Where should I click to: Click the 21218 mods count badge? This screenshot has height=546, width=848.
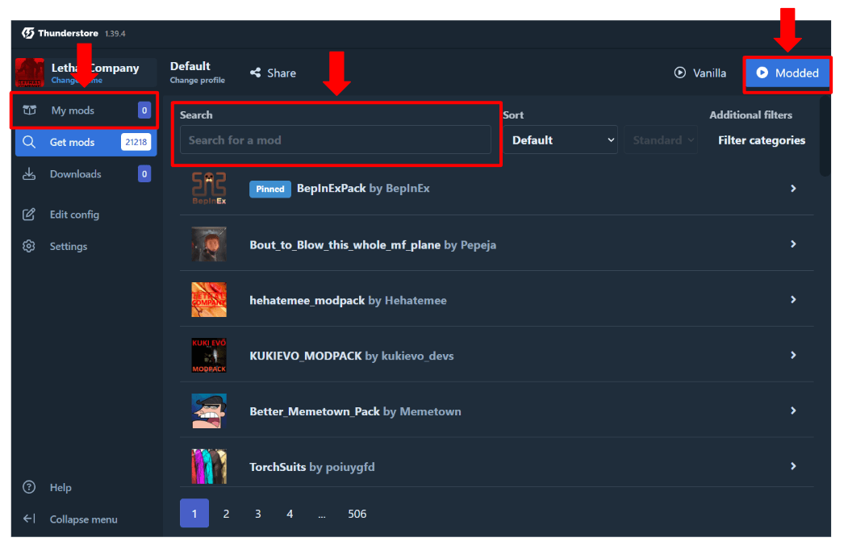pyautogui.click(x=136, y=142)
